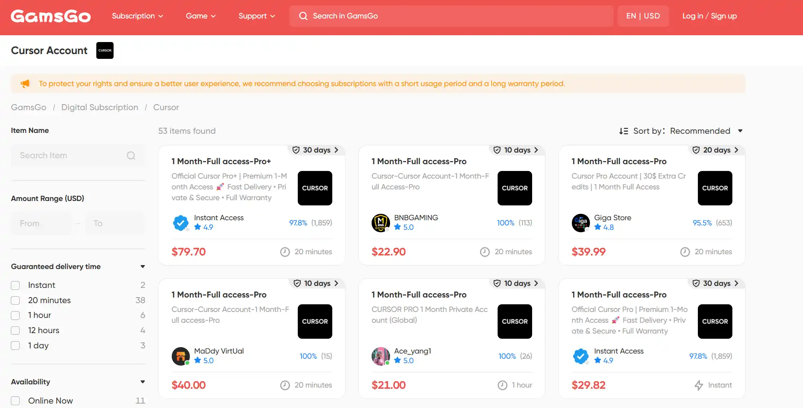The image size is (803, 408).
Task: Click the Cursor breadcrumb
Action: tap(166, 107)
